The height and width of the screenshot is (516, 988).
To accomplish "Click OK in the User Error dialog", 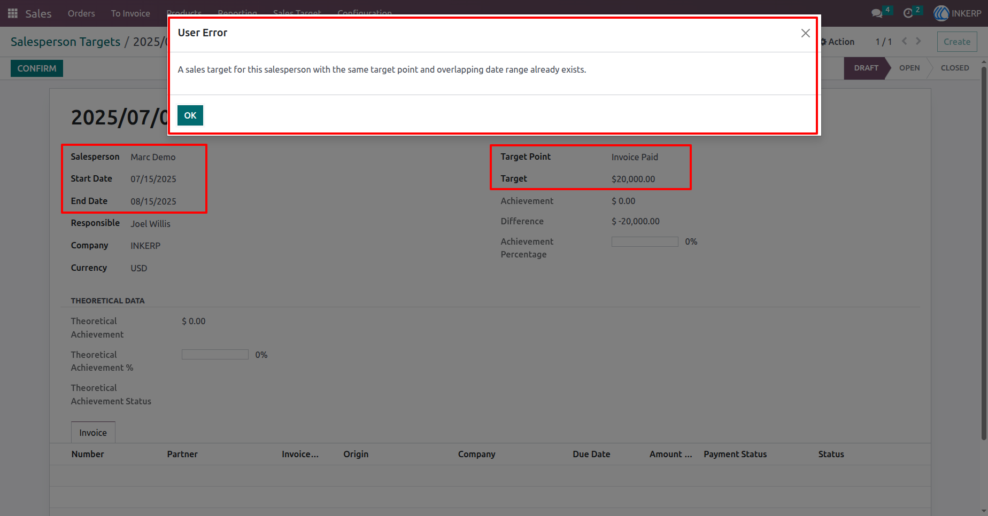I will click(x=190, y=115).
